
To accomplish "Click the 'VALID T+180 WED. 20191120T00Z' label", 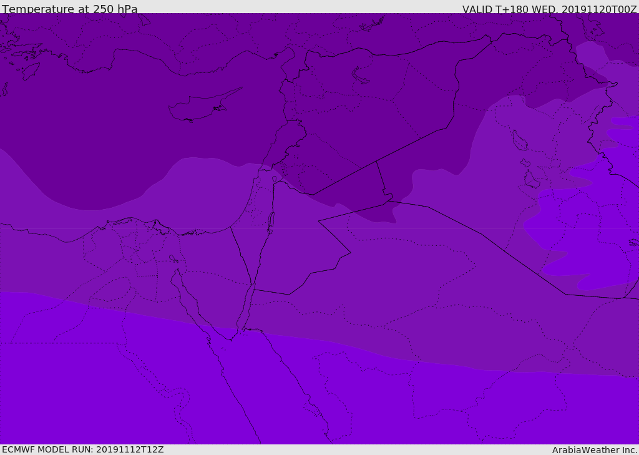I will point(549,9).
